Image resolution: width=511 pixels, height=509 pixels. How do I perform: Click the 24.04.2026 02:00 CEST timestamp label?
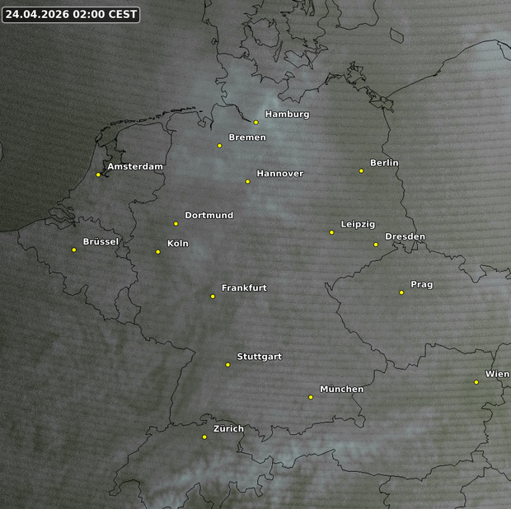(x=71, y=14)
